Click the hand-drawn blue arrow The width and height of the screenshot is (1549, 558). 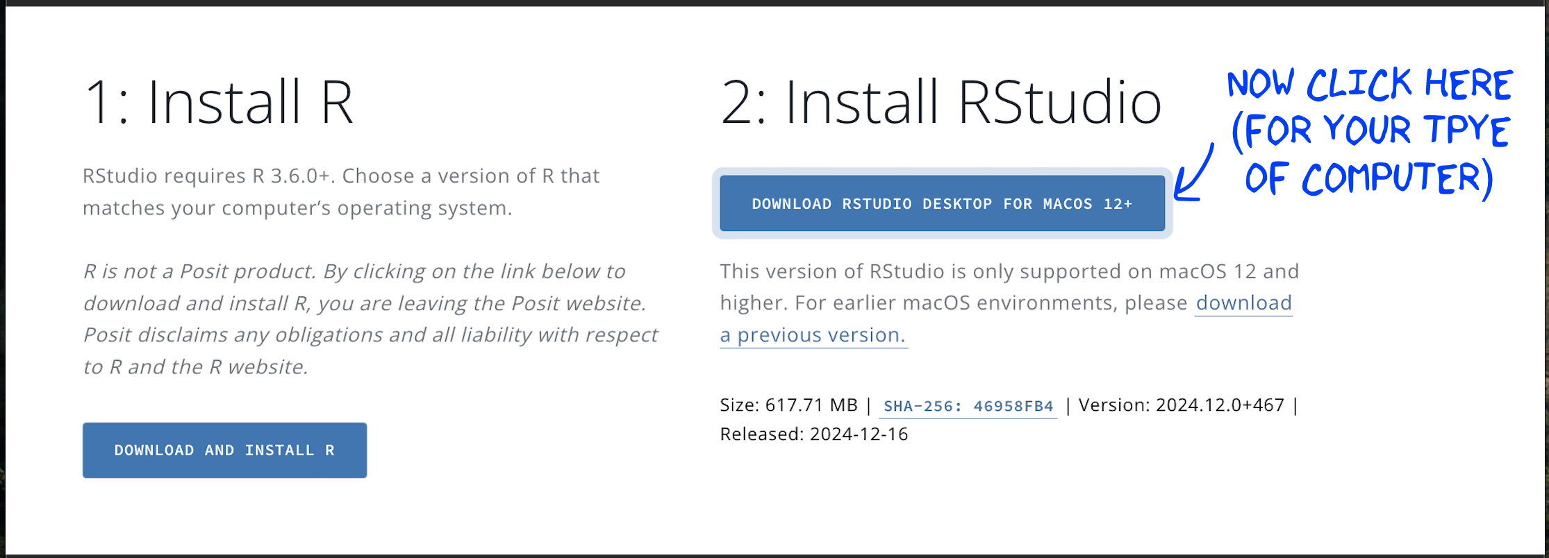1194,174
